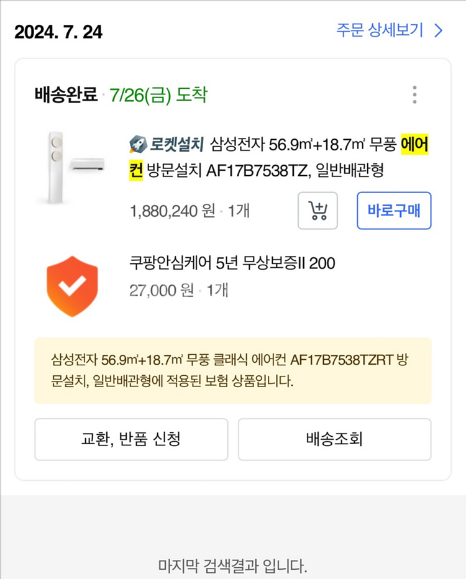Open the three-dot order options menu
Viewport: 466px width, 579px height.
(414, 95)
